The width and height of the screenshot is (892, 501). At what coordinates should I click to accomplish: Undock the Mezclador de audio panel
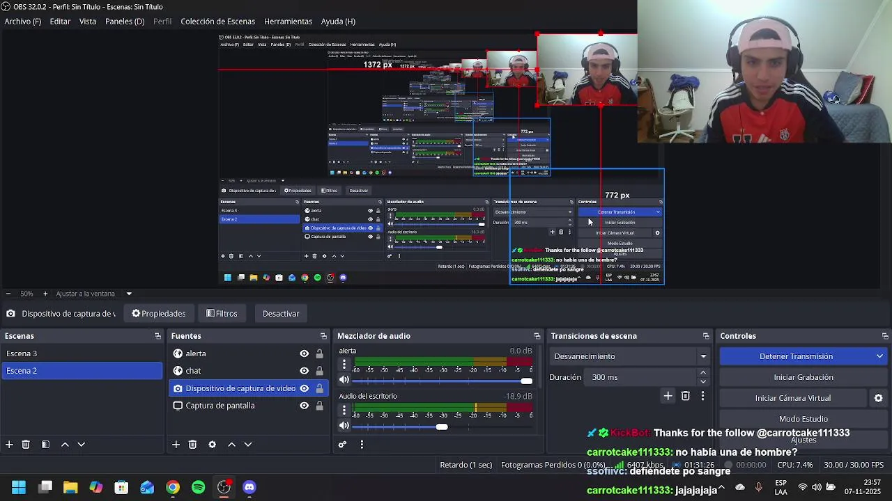(x=537, y=336)
